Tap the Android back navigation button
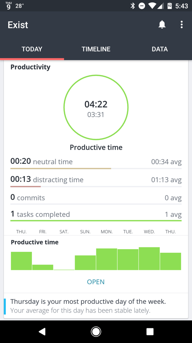Image resolution: width=192 pixels, height=343 pixels. (x=42, y=332)
